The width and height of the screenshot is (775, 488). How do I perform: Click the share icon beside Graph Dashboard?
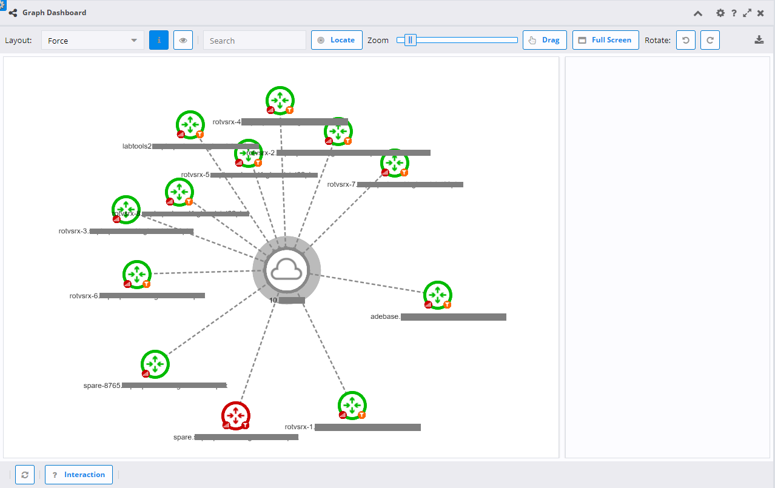point(13,13)
